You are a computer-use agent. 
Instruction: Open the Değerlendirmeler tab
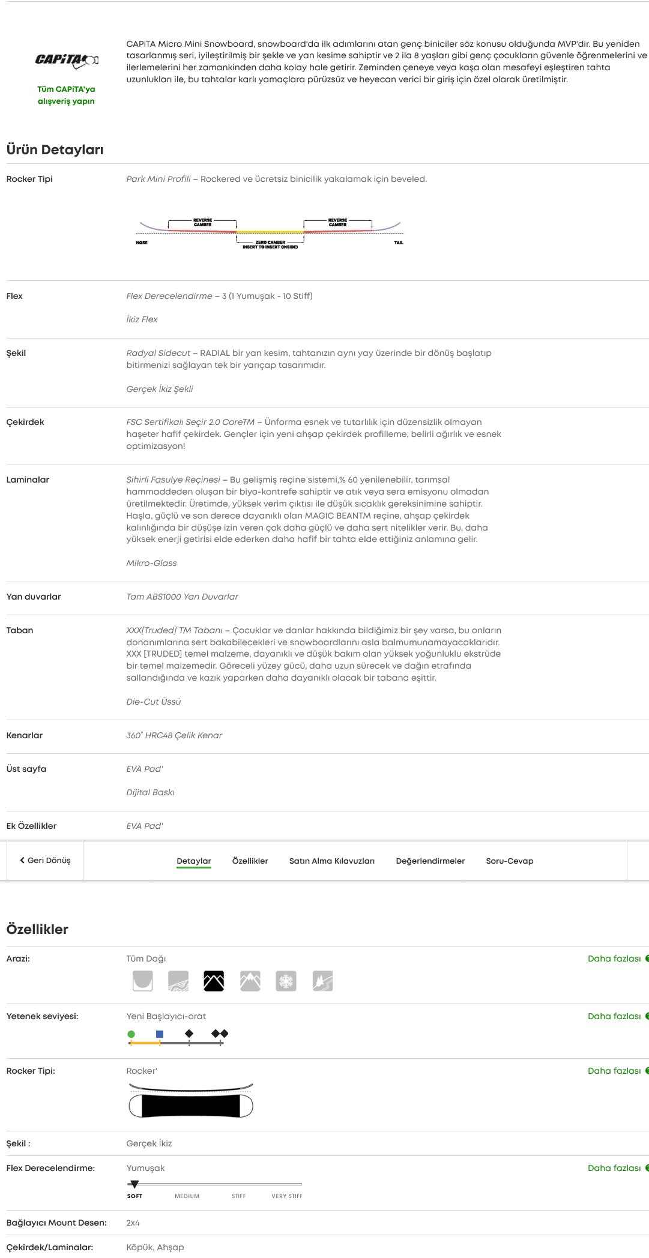pos(430,860)
